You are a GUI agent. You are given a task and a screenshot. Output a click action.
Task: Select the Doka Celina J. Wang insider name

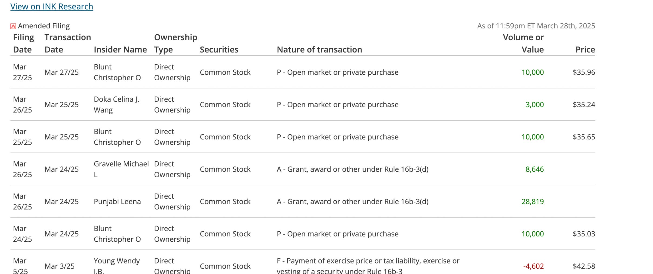[116, 105]
